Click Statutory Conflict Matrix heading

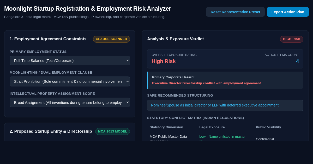[195, 118]
